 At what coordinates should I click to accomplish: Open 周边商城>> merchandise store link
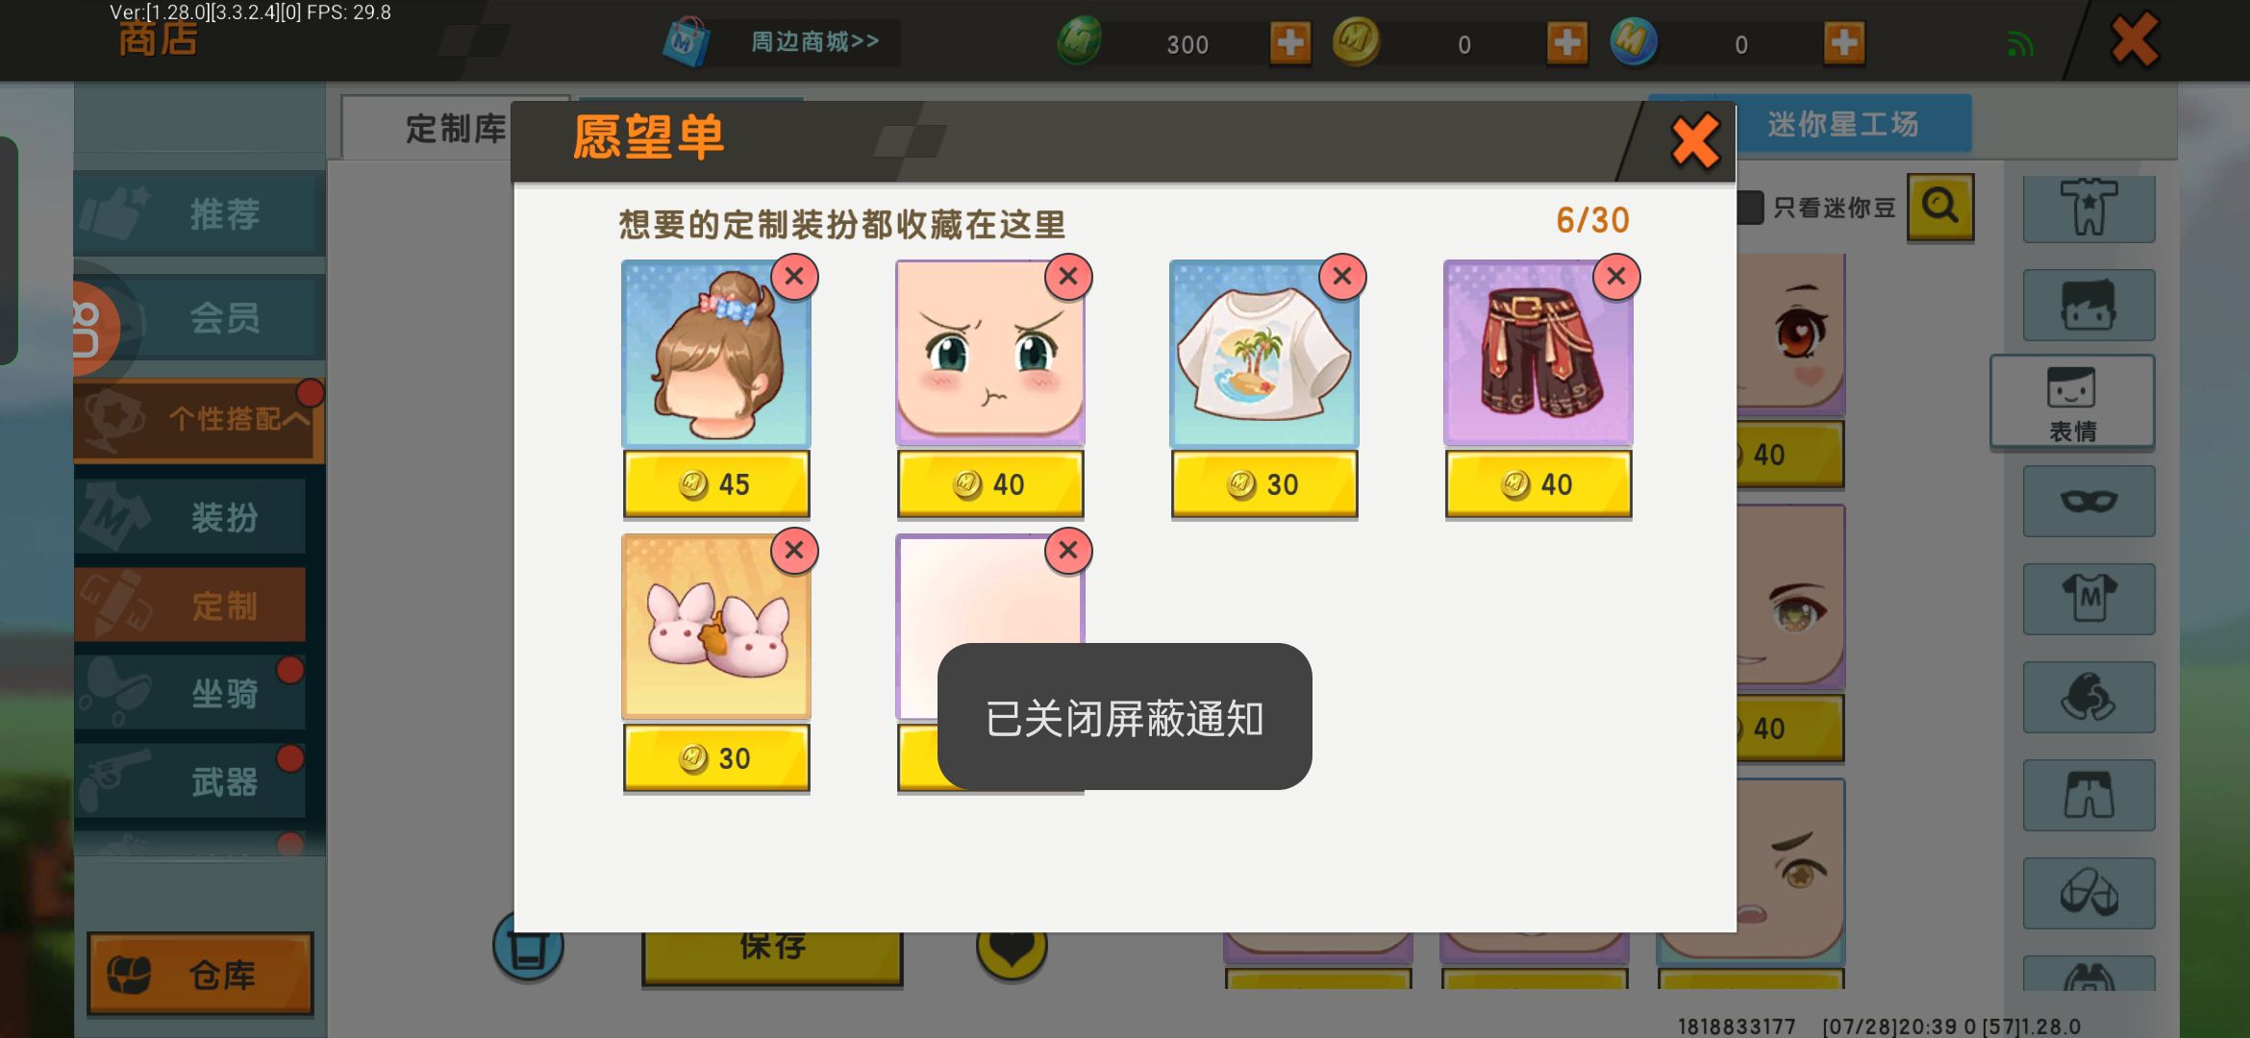tap(813, 42)
